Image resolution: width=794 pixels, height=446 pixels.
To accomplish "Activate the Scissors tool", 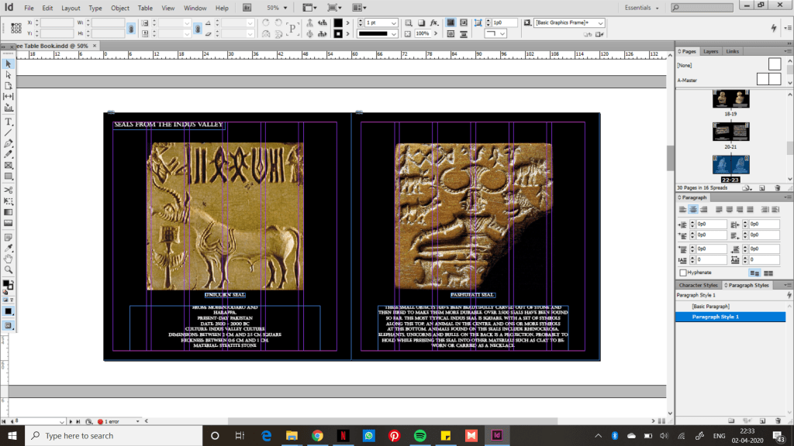I will click(x=9, y=190).
